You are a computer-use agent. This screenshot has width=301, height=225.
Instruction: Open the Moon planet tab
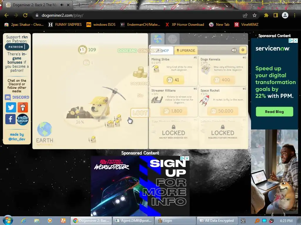[173, 39]
